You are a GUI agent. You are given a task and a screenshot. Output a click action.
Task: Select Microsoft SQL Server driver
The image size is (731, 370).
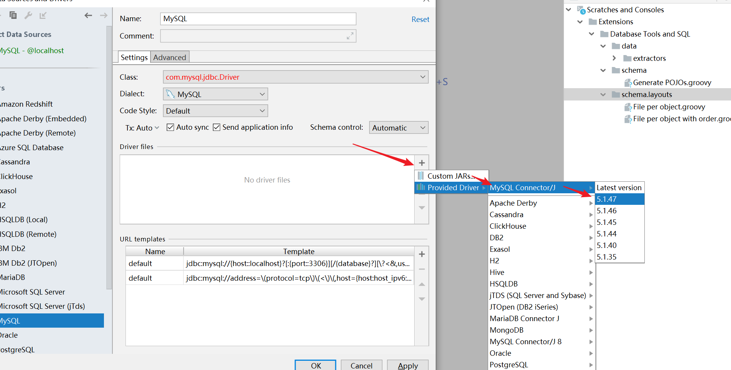pos(32,292)
